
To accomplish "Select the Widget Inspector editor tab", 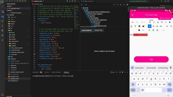I will (x=88, y=1).
